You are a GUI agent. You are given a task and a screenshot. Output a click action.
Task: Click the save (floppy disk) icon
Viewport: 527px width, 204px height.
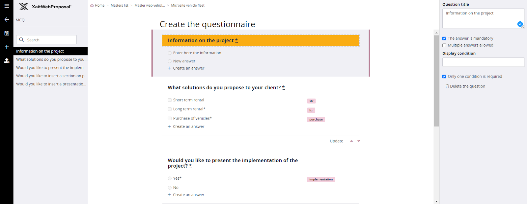point(7,33)
